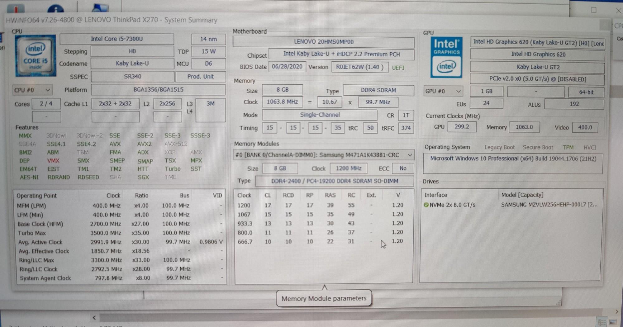Click the Model [Capacity] column header
The width and height of the screenshot is (623, 327).
click(x=522, y=195)
